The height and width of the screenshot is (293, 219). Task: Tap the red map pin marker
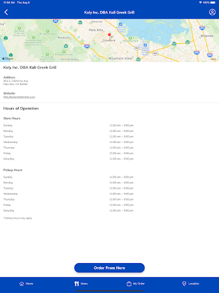(109, 35)
